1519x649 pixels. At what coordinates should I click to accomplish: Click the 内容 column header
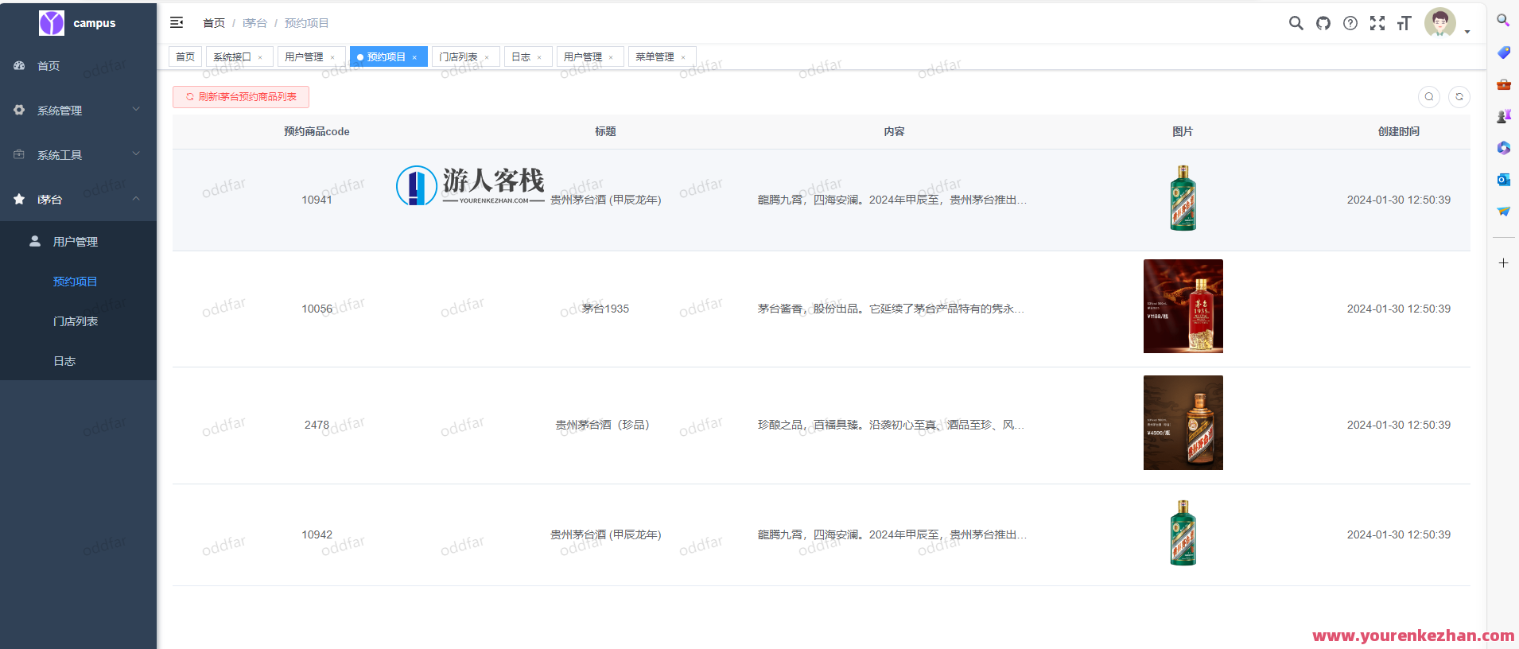tap(894, 131)
